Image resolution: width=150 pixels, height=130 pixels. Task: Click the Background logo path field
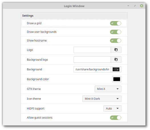point(92,59)
